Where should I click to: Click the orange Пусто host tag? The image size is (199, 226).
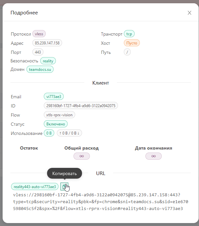(132, 43)
